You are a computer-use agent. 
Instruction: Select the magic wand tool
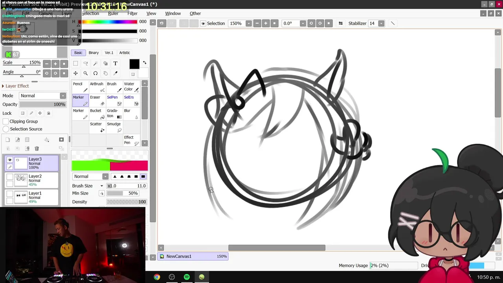click(x=95, y=63)
